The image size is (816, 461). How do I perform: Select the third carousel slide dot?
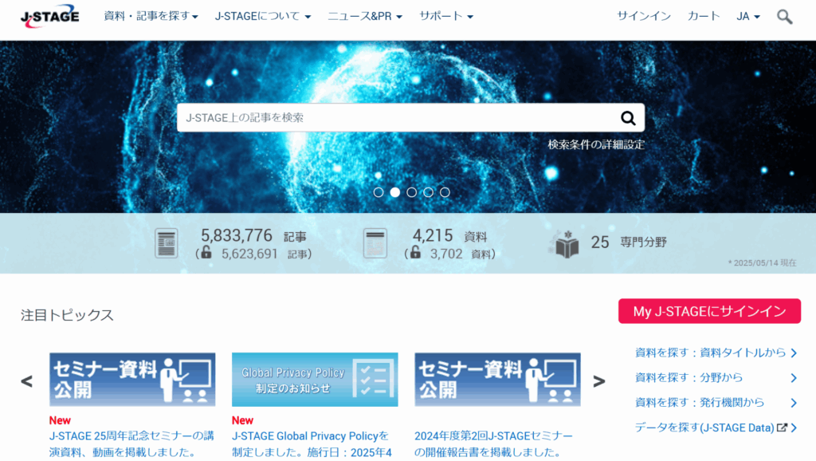[x=412, y=192]
